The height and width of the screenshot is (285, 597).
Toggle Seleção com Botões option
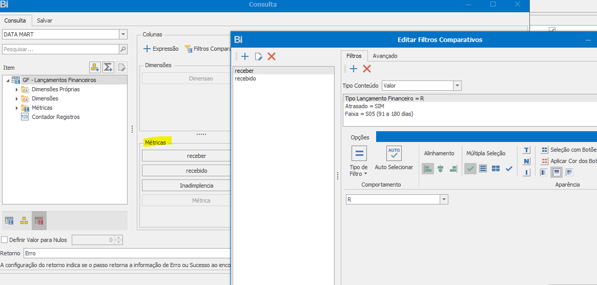tap(569, 150)
